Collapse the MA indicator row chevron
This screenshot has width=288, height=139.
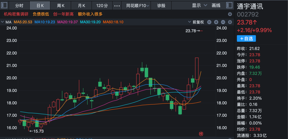coord(3,22)
